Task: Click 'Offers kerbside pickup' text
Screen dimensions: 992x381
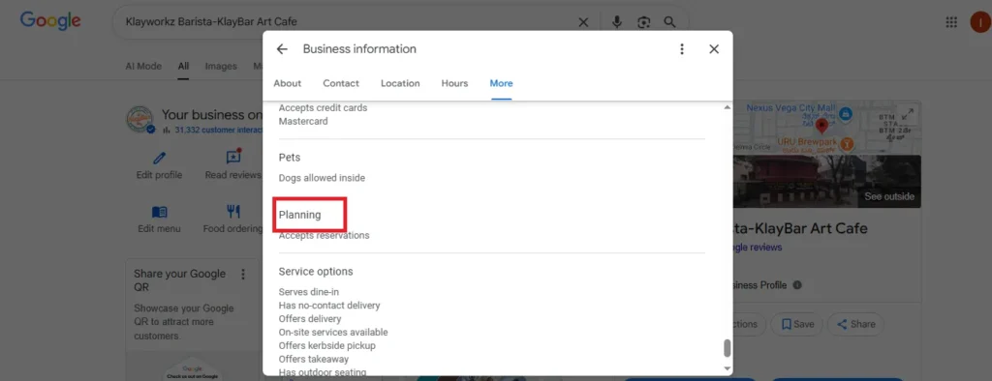Action: (x=327, y=345)
